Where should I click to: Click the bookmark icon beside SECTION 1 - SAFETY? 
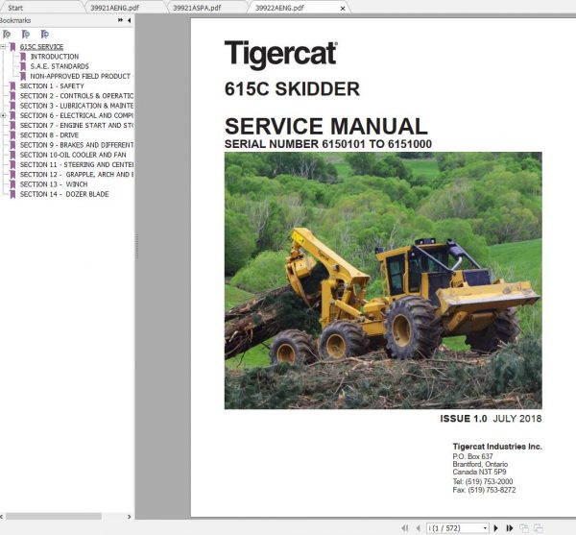click(x=12, y=86)
